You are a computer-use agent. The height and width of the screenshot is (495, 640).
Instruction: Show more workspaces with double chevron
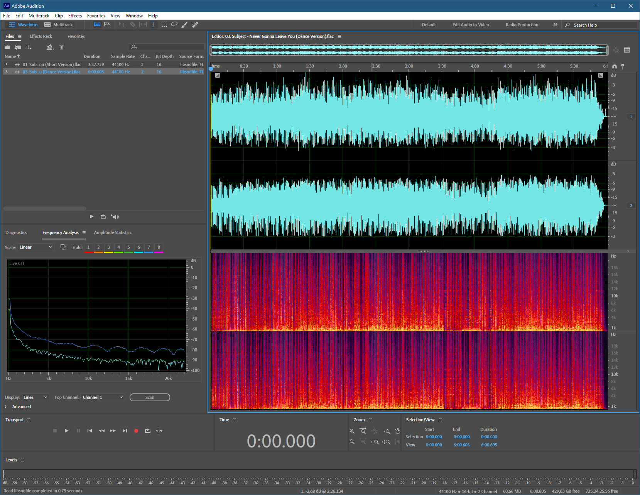click(556, 24)
